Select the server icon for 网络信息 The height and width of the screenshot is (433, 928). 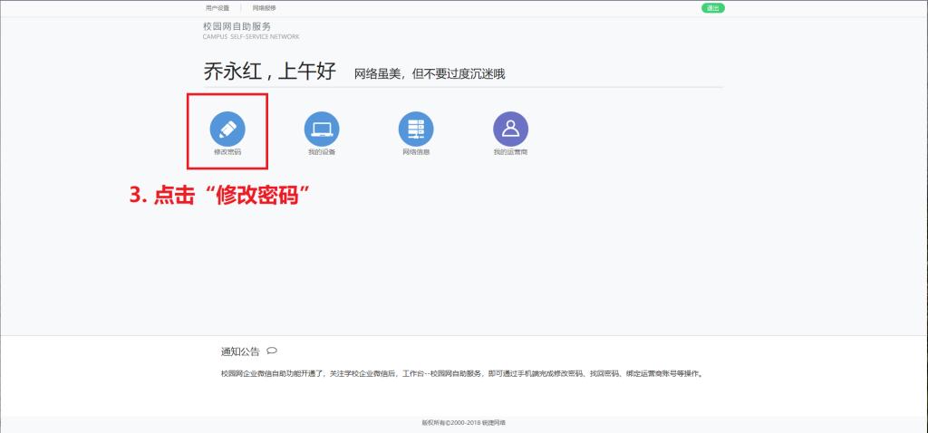[416, 129]
